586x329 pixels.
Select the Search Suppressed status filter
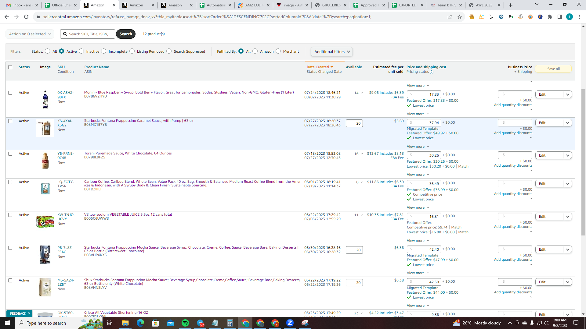coord(169,51)
